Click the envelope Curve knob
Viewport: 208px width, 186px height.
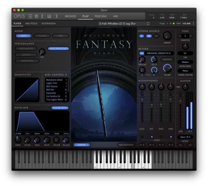[x=18, y=140]
